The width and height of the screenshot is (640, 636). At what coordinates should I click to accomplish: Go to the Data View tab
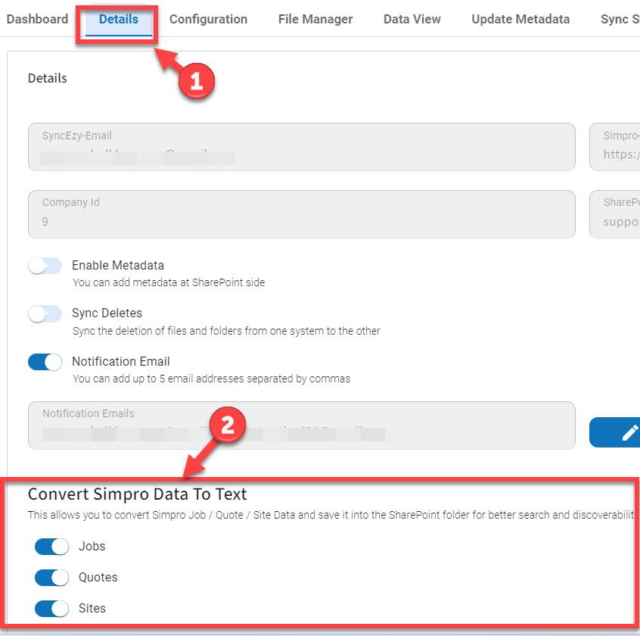412,19
